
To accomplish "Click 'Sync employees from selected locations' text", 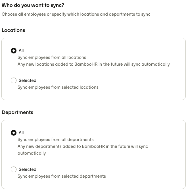I will coord(58,87).
